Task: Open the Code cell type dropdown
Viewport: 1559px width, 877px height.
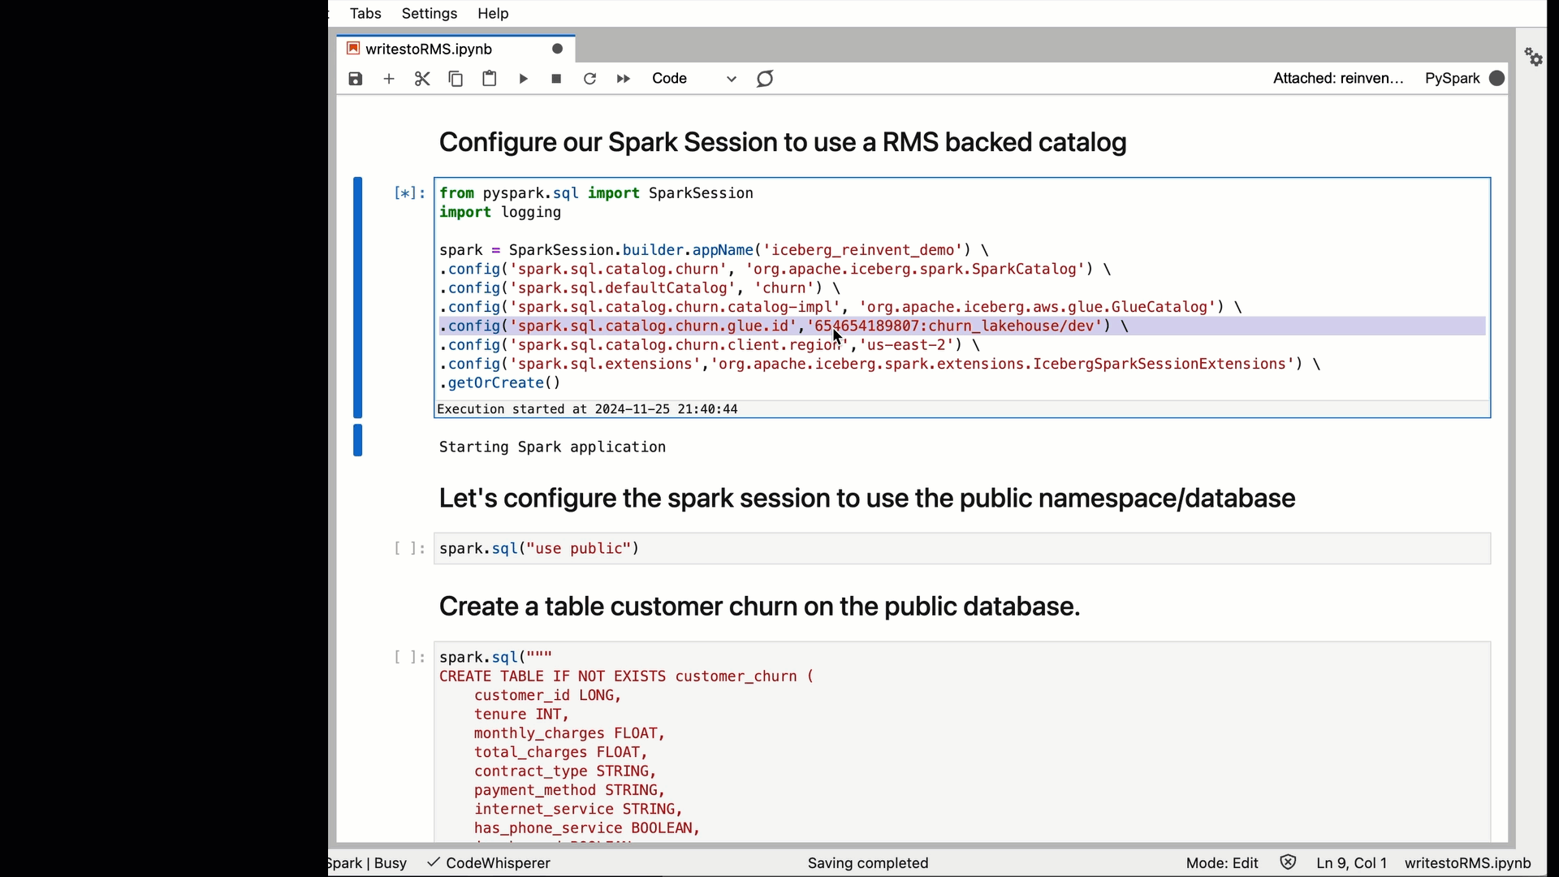Action: click(x=694, y=79)
